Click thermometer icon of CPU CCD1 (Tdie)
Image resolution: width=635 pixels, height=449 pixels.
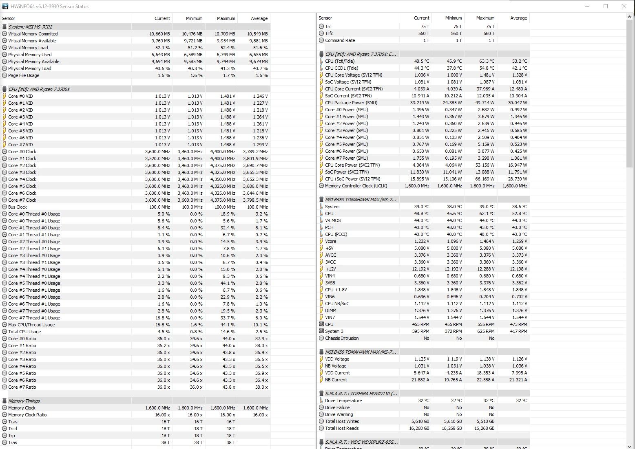[321, 68]
